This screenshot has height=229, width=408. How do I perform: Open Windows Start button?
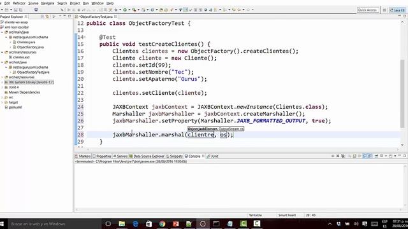[x=2, y=224]
